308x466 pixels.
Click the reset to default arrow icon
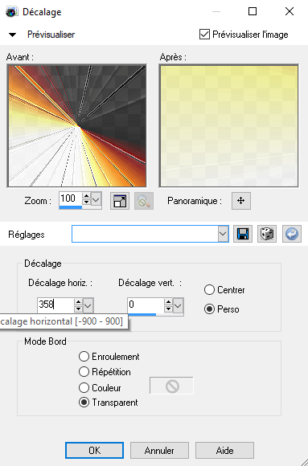292,234
